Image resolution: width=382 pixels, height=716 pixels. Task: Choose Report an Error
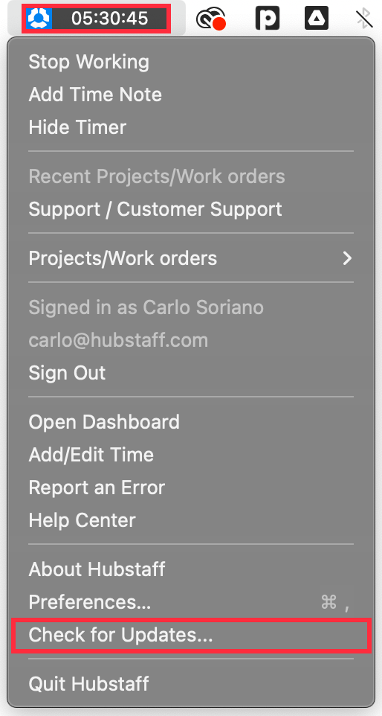pyautogui.click(x=191, y=488)
